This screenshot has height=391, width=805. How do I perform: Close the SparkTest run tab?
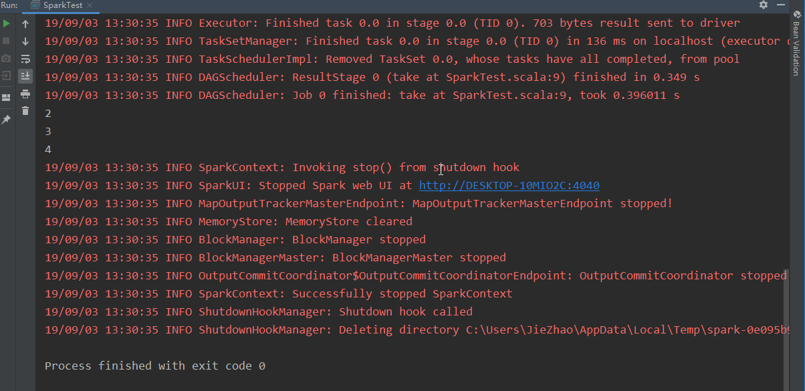click(90, 5)
